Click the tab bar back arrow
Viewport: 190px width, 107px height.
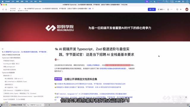click(x=7, y=105)
